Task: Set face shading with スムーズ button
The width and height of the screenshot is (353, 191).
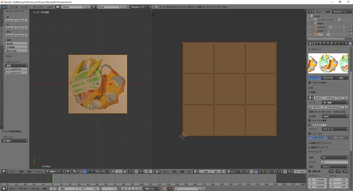Action: [x=11, y=21]
